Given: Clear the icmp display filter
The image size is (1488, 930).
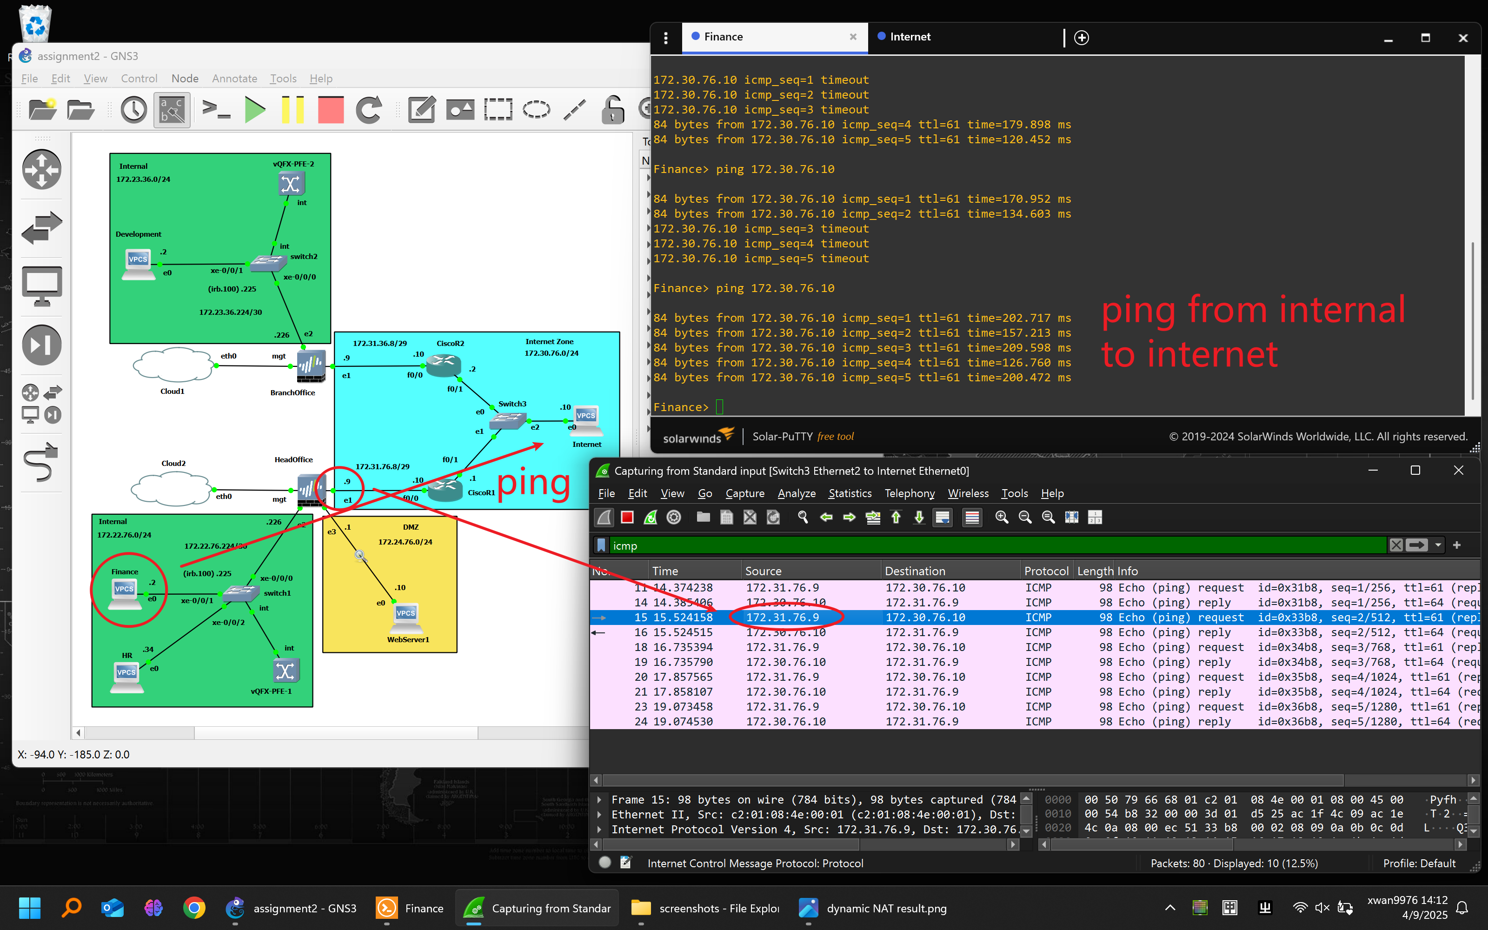Looking at the screenshot, I should click(x=1396, y=545).
